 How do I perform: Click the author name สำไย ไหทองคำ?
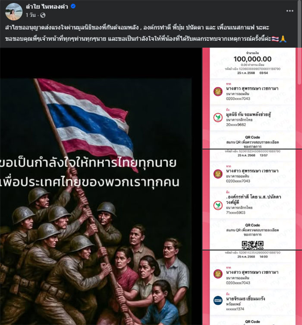pos(47,6)
